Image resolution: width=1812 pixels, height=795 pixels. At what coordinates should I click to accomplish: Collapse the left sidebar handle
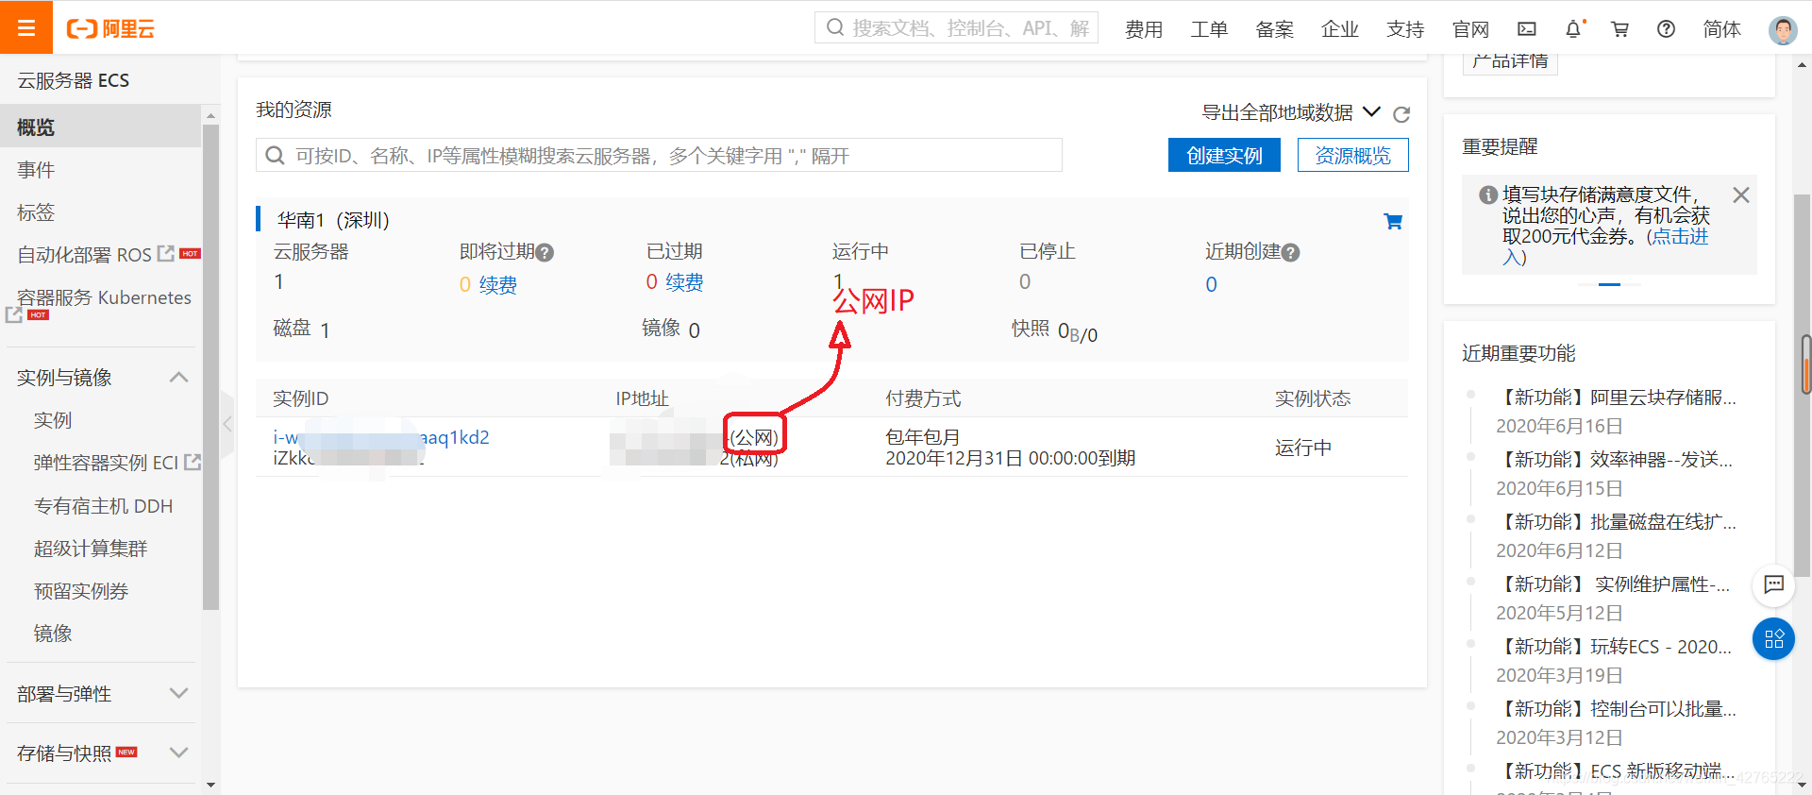pyautogui.click(x=226, y=425)
